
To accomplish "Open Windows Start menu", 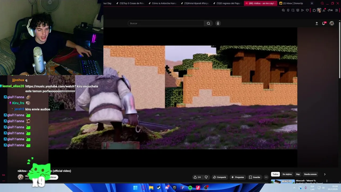I will click(x=135, y=188).
